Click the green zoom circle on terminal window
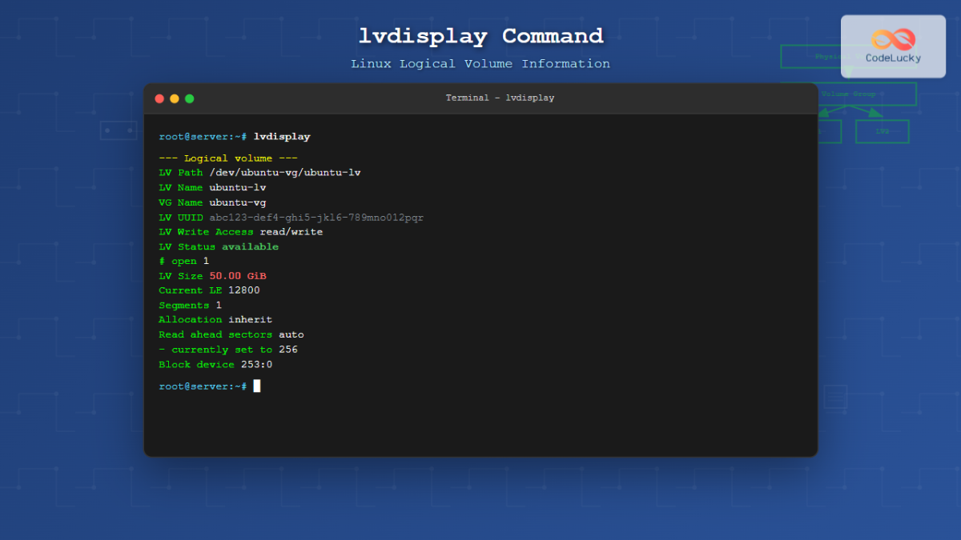The width and height of the screenshot is (961, 540). coord(189,98)
